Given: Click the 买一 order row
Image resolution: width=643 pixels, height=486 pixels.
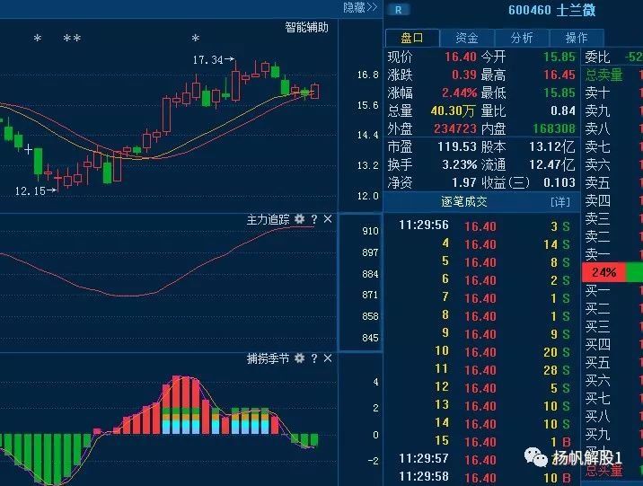Looking at the screenshot, I should click(613, 291).
